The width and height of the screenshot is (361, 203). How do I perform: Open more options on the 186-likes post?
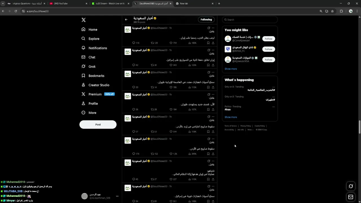tap(213, 72)
